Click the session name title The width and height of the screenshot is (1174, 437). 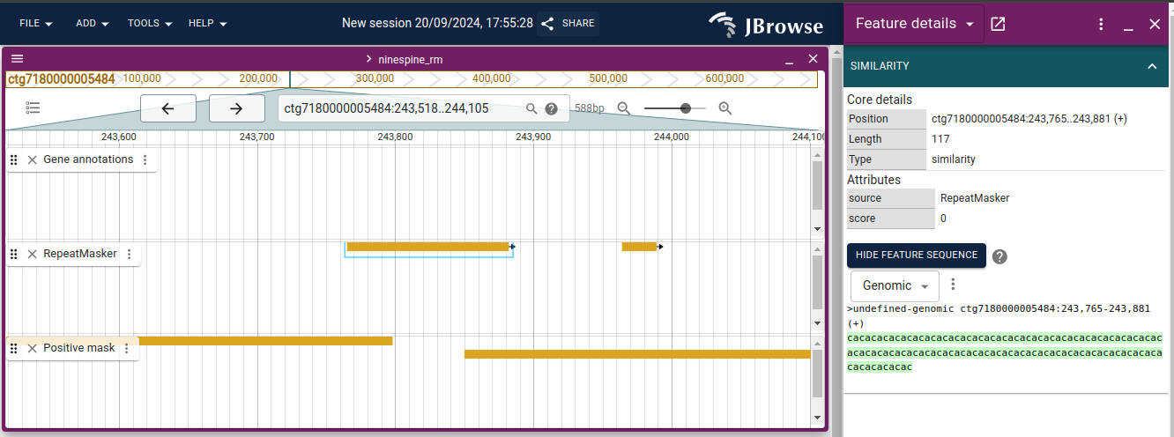pos(437,23)
